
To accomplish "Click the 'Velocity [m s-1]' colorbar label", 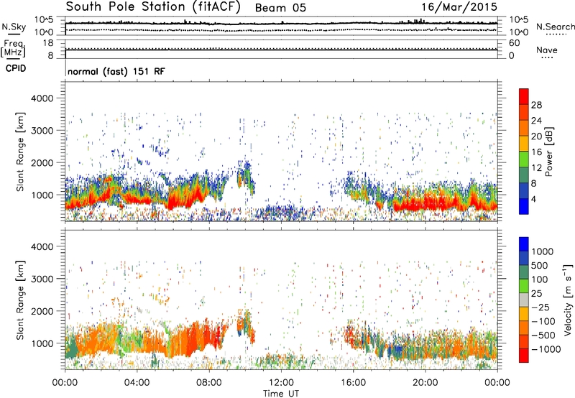I will point(568,300).
